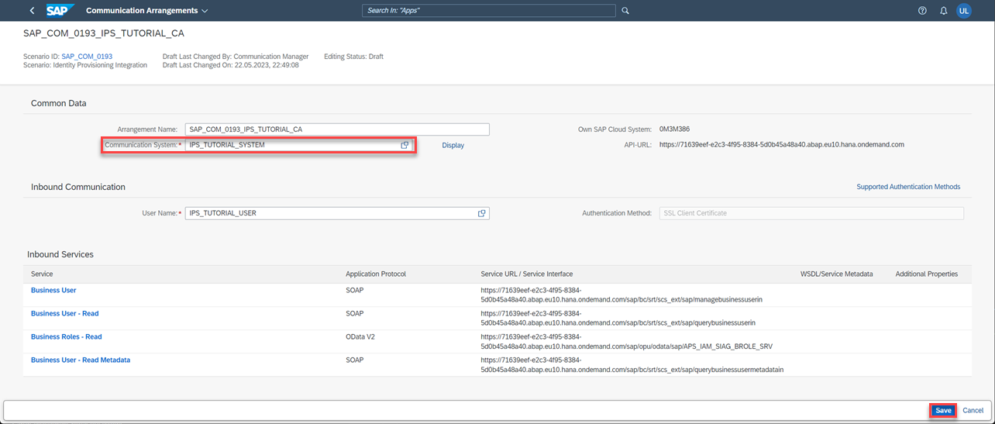Save the communication arrangement

[x=943, y=410]
